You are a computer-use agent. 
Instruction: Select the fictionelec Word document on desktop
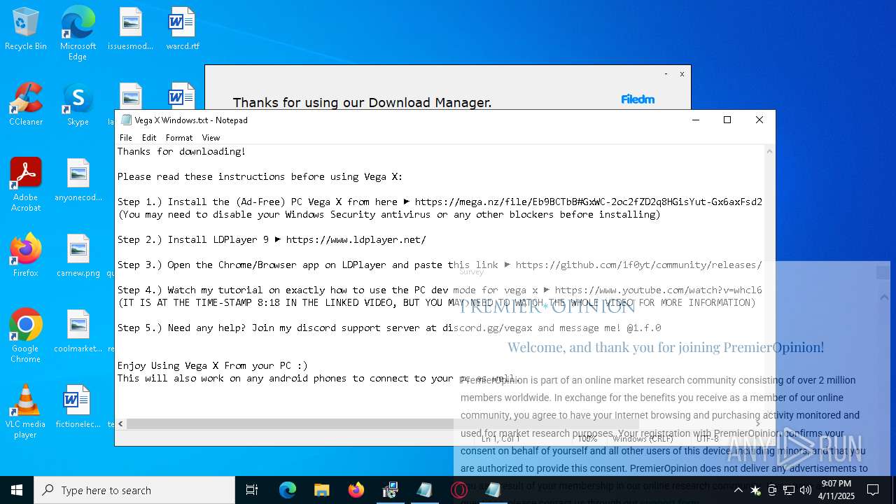pos(78,407)
